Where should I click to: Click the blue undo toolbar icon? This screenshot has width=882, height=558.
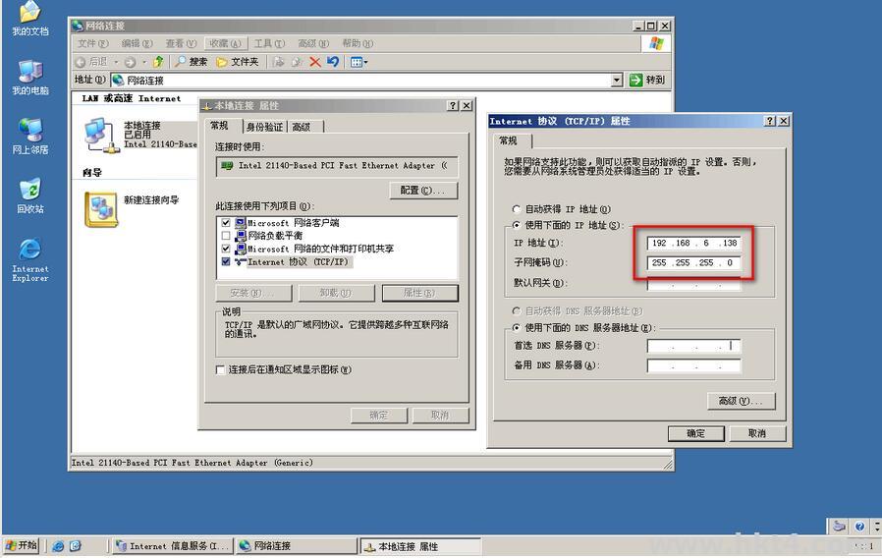(x=333, y=62)
